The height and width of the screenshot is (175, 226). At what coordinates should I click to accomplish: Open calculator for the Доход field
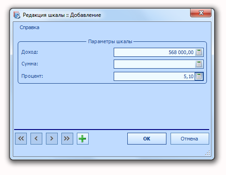pos(199,52)
